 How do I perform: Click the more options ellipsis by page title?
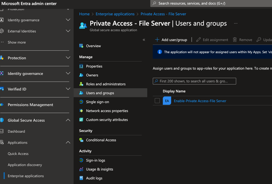click(x=236, y=23)
